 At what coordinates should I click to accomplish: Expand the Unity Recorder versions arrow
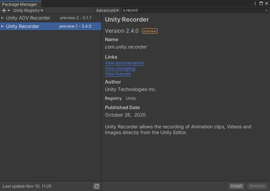point(2,26)
